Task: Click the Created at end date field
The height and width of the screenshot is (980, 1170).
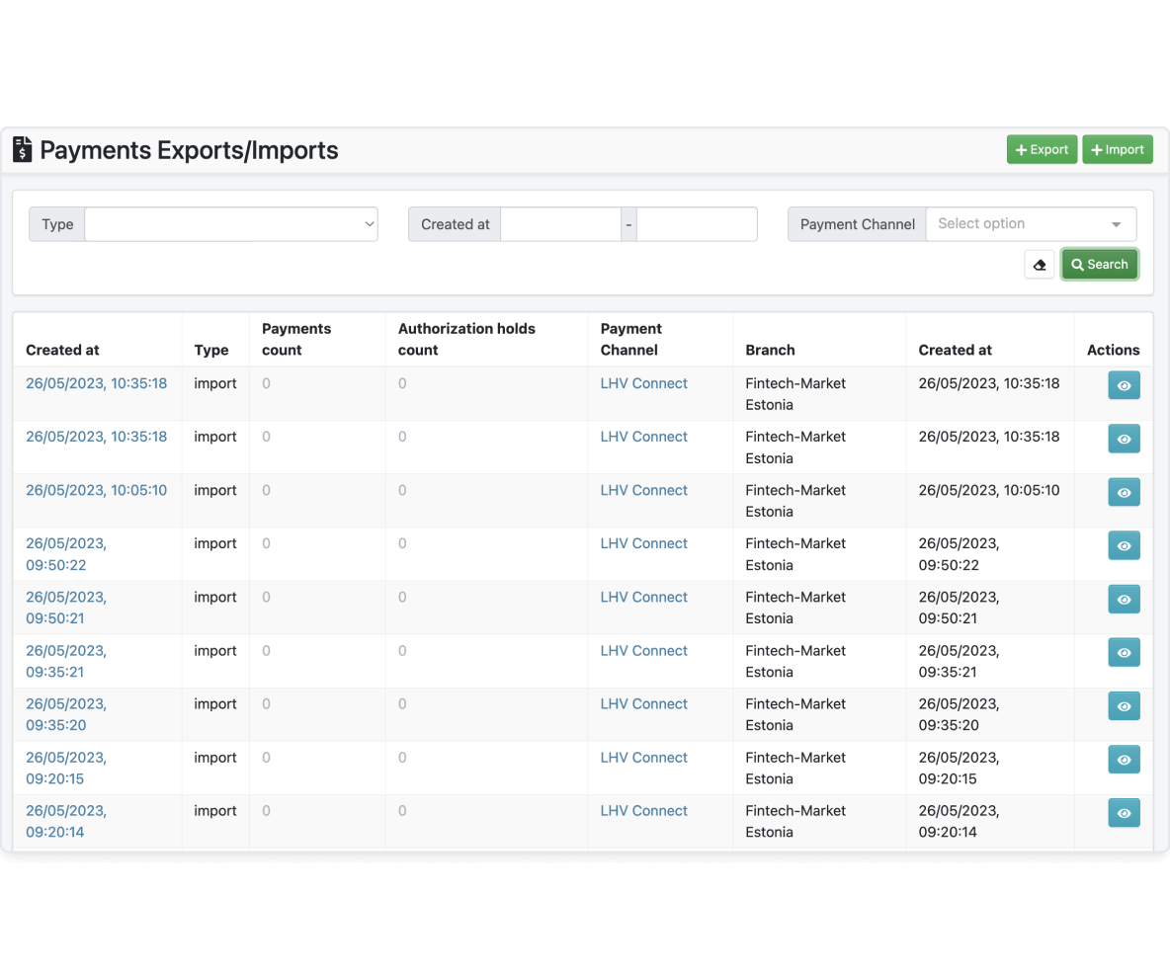Action: point(697,224)
